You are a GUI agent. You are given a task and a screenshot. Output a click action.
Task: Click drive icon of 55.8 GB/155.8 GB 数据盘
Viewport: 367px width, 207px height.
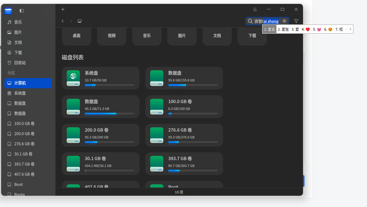[157, 78]
